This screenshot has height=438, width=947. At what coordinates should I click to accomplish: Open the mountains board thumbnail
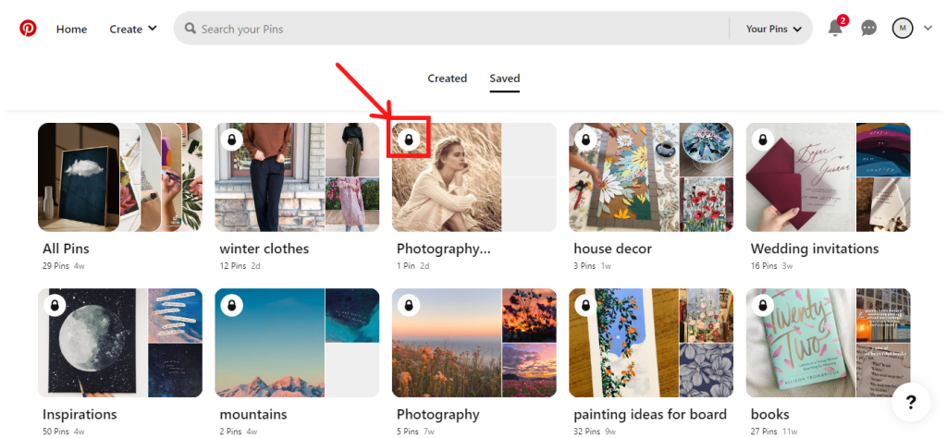297,343
